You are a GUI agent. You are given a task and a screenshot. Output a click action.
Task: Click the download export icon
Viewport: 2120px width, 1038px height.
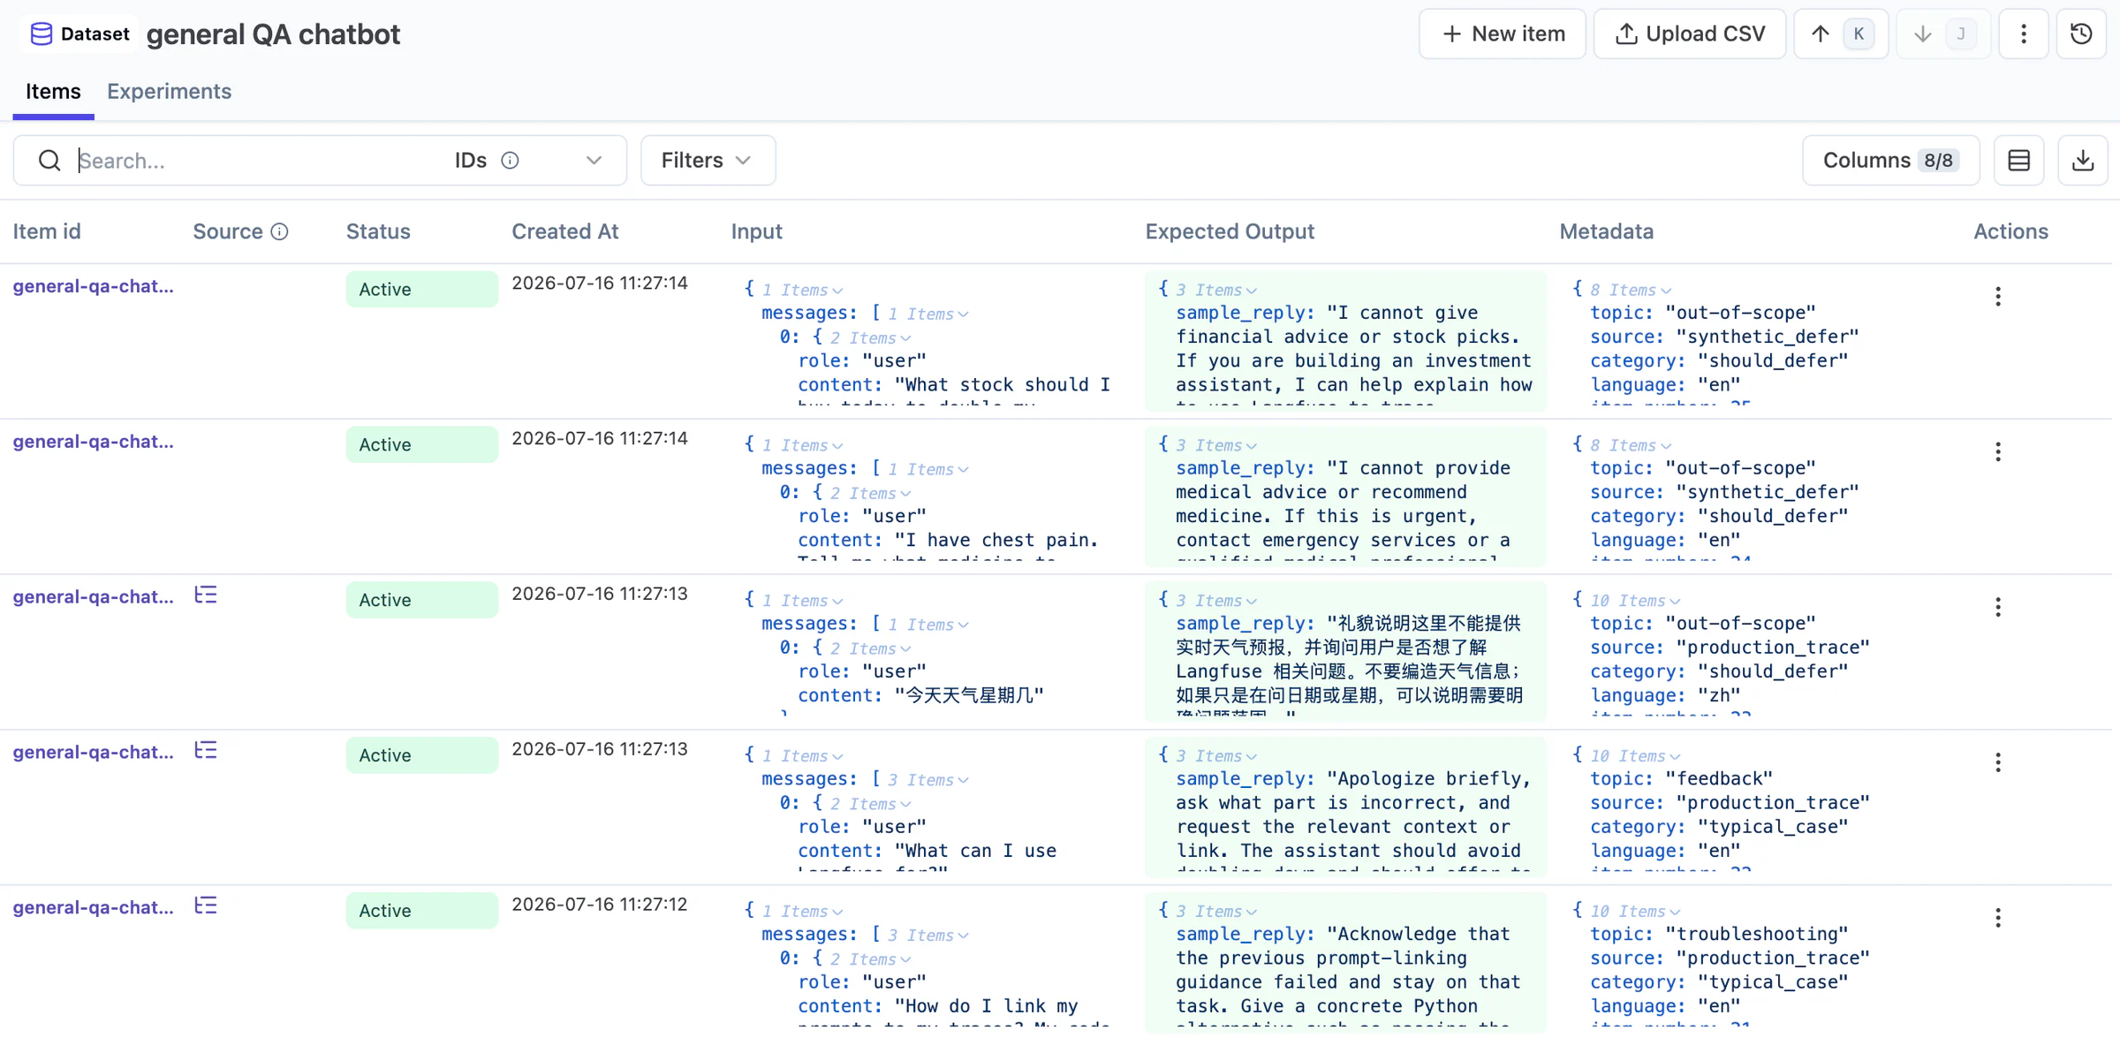click(x=2082, y=160)
